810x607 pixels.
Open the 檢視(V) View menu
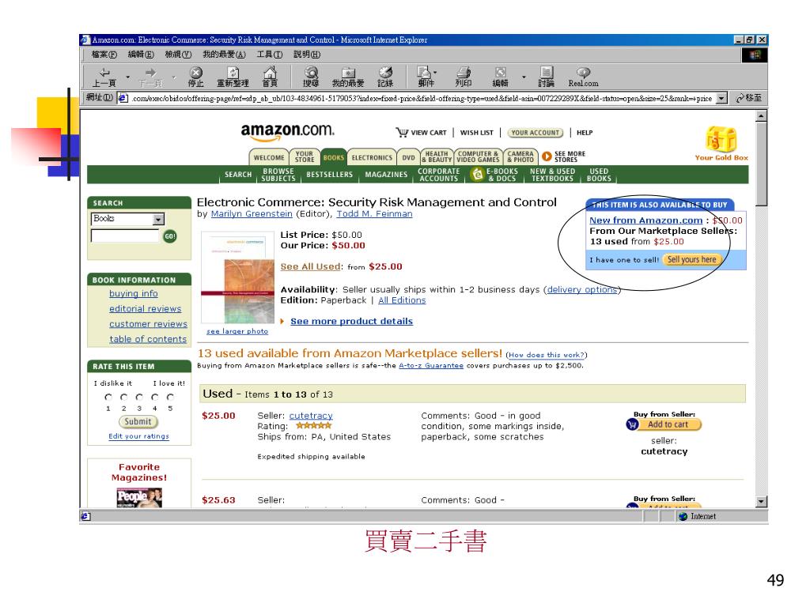178,55
